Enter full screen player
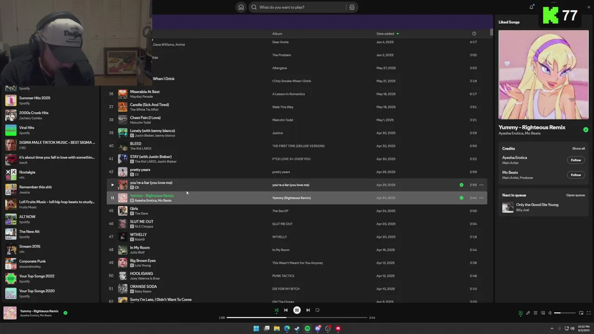The height and width of the screenshot is (334, 594). (x=589, y=313)
